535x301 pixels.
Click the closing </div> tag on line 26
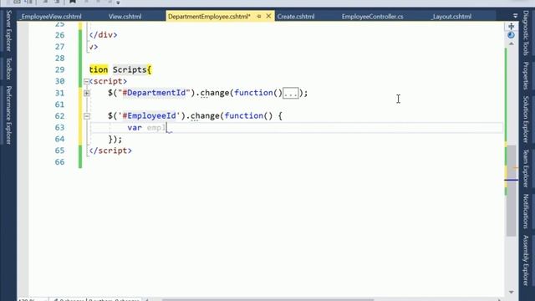tap(103, 35)
